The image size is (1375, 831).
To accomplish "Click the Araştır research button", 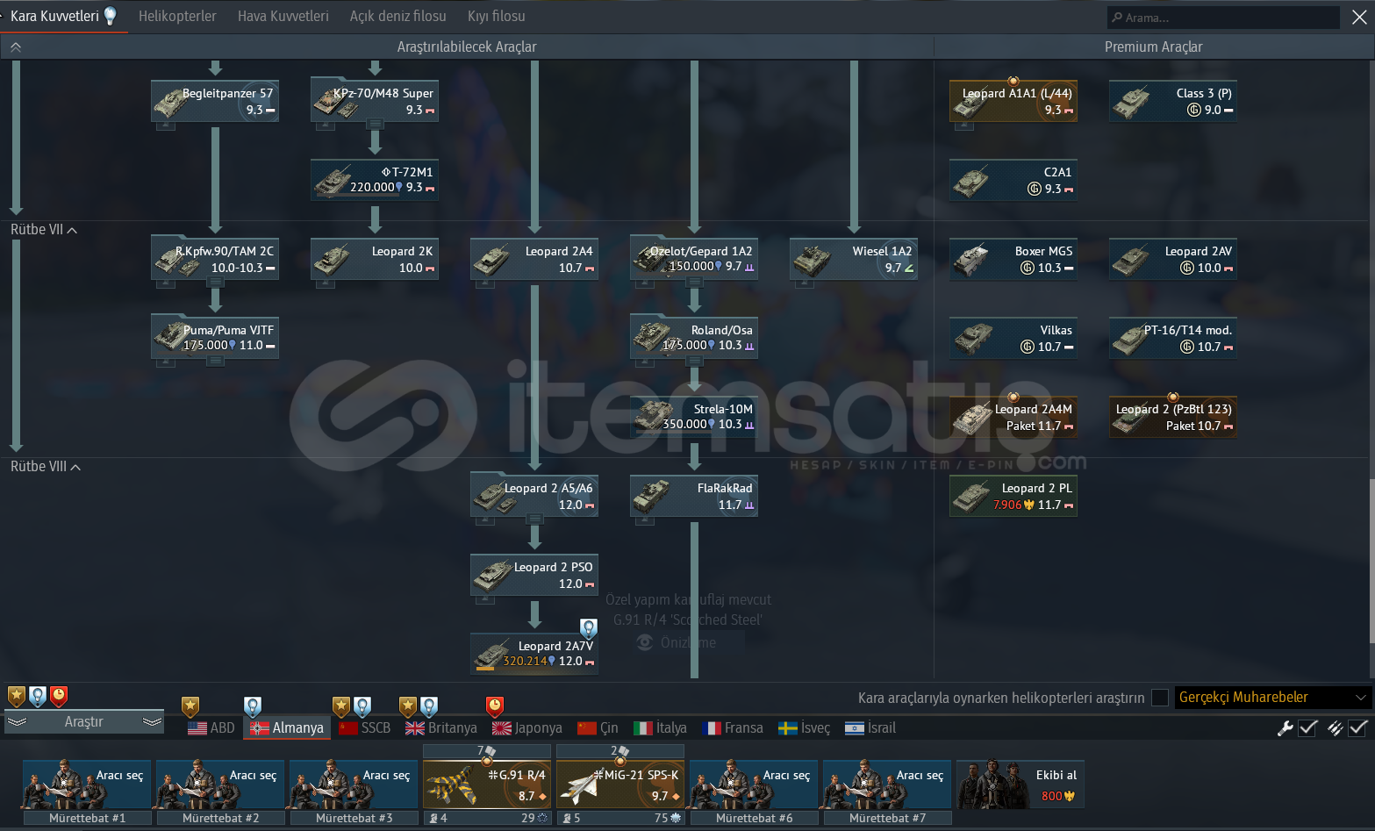I will coord(84,721).
